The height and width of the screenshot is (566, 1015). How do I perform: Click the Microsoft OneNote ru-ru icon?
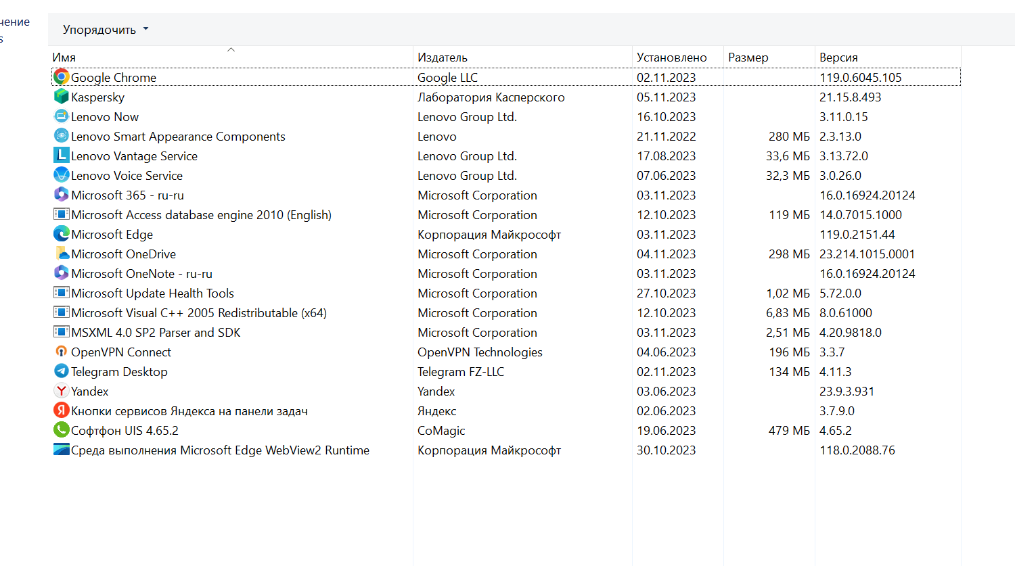62,273
